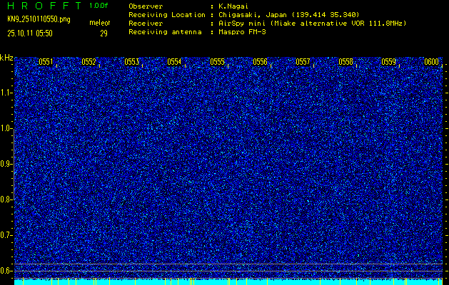Click the 0554 time label

[174, 62]
